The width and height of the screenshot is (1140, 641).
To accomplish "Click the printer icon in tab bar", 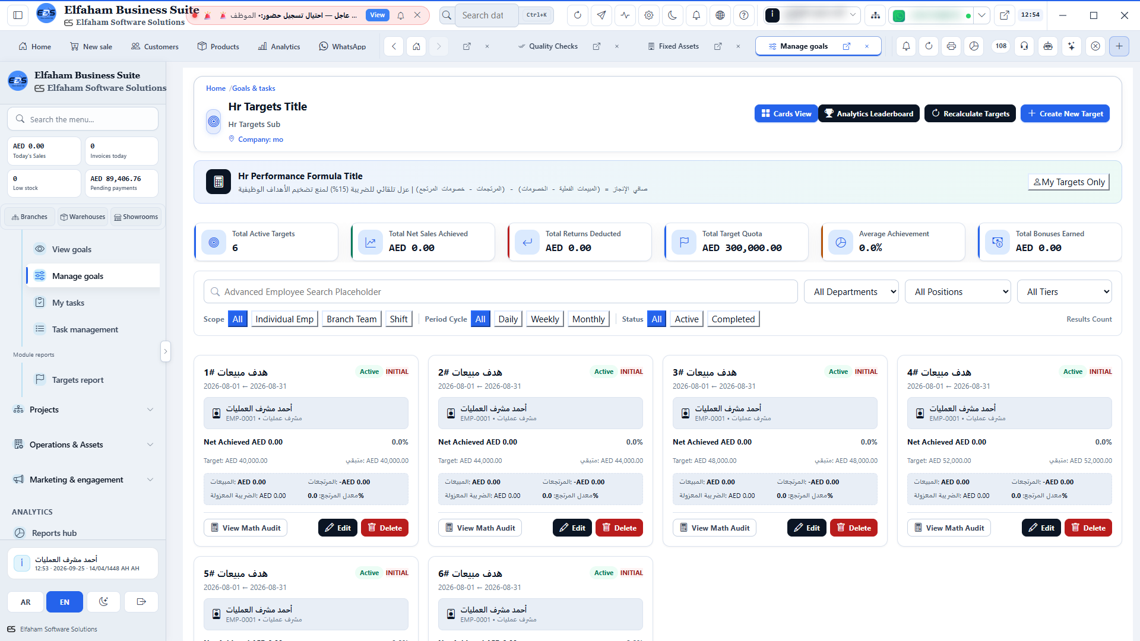I will 952,46.
